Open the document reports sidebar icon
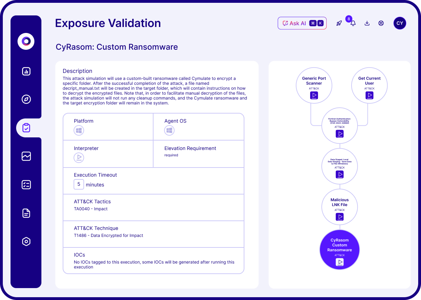Screen dimensions: 421x300 (x=26, y=213)
